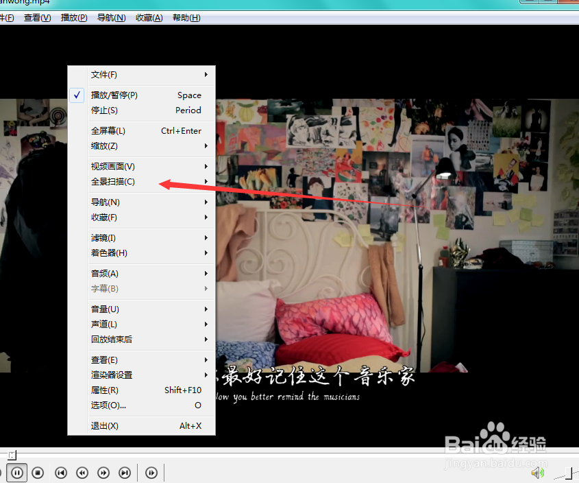Image resolution: width=579 pixels, height=483 pixels.
Task: Open the 收藏(A) menu in the menu bar
Action: [x=149, y=18]
